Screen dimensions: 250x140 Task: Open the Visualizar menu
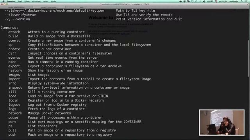coord(36,2)
